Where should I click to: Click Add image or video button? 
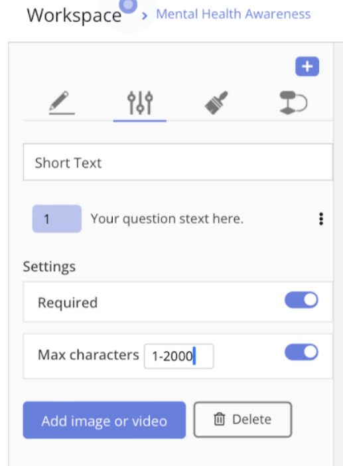point(104,420)
